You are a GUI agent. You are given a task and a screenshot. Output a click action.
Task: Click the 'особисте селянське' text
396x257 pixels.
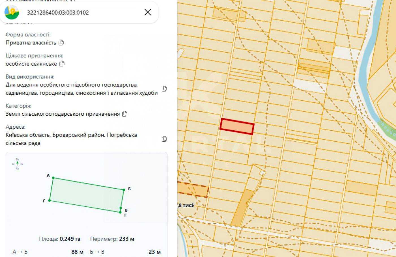click(31, 64)
